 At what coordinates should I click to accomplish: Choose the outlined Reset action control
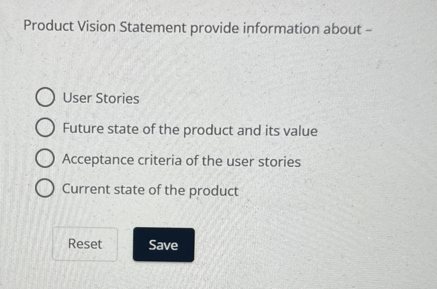[85, 244]
